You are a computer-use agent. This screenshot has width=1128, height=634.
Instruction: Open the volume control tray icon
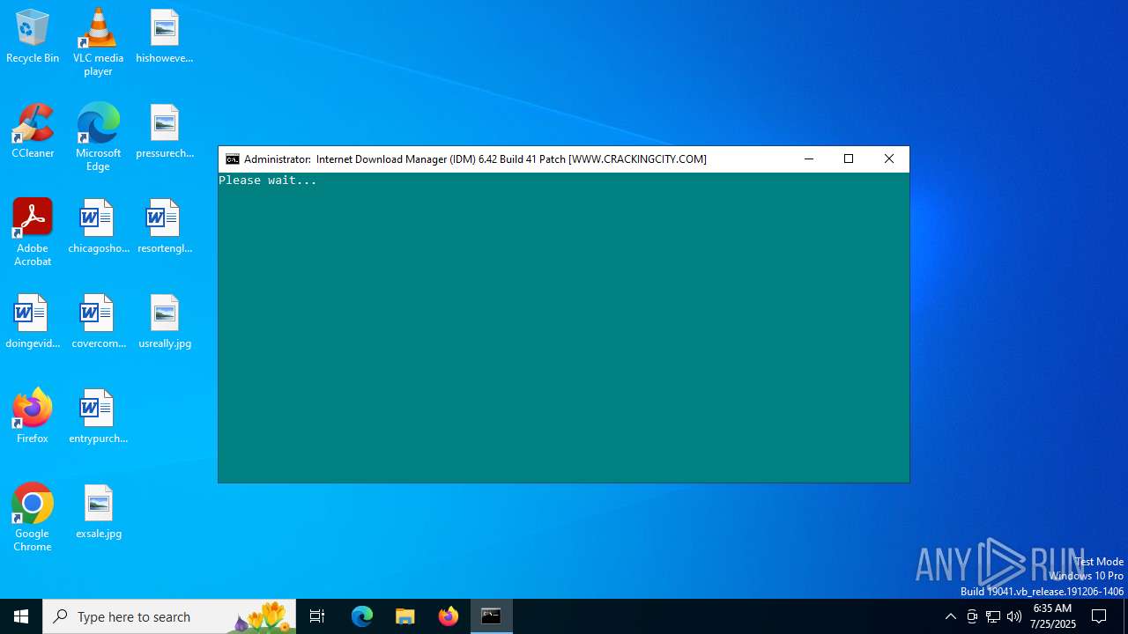(x=1014, y=616)
